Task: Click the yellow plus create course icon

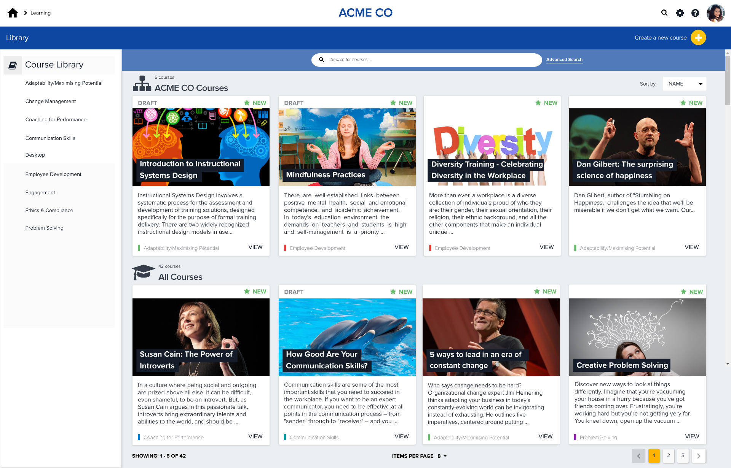Action: (x=698, y=38)
